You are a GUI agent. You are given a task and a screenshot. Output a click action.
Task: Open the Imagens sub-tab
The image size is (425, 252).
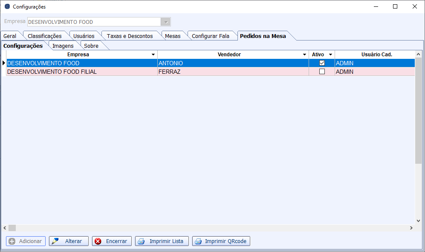coord(63,46)
